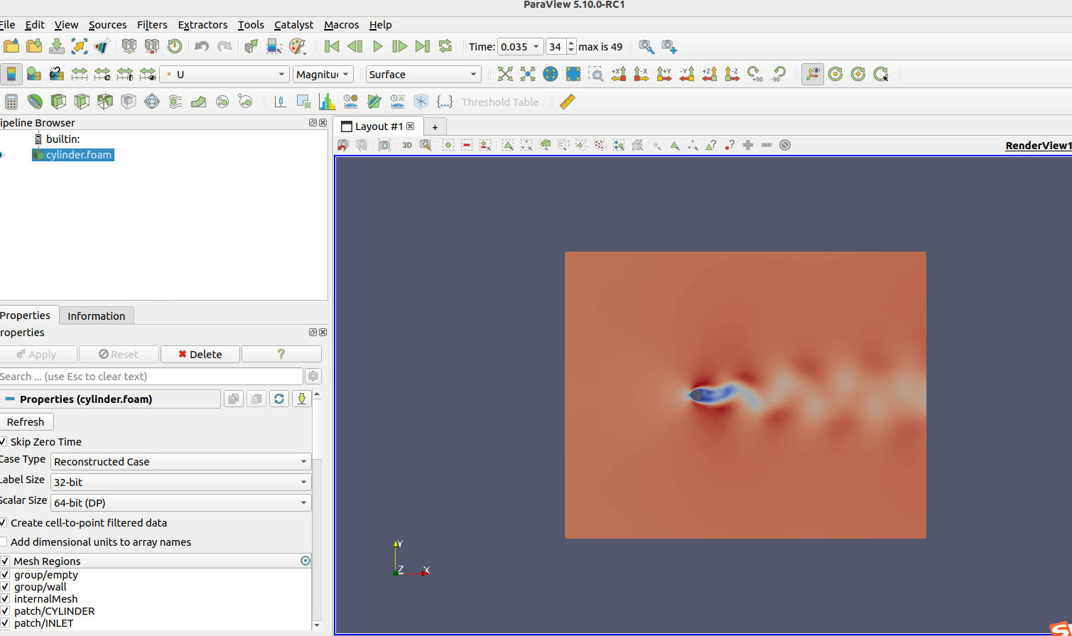This screenshot has height=636, width=1072.
Task: Toggle the Mesh Regions header checkbox
Action: [5, 561]
